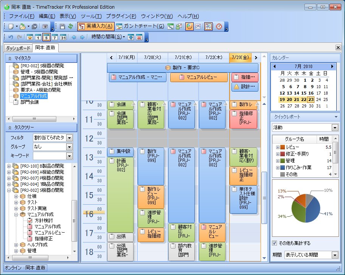Collapse the [PRJ-002] S機器の開発 node in the task tree
This screenshot has width=345, height=275.
[x=9, y=190]
